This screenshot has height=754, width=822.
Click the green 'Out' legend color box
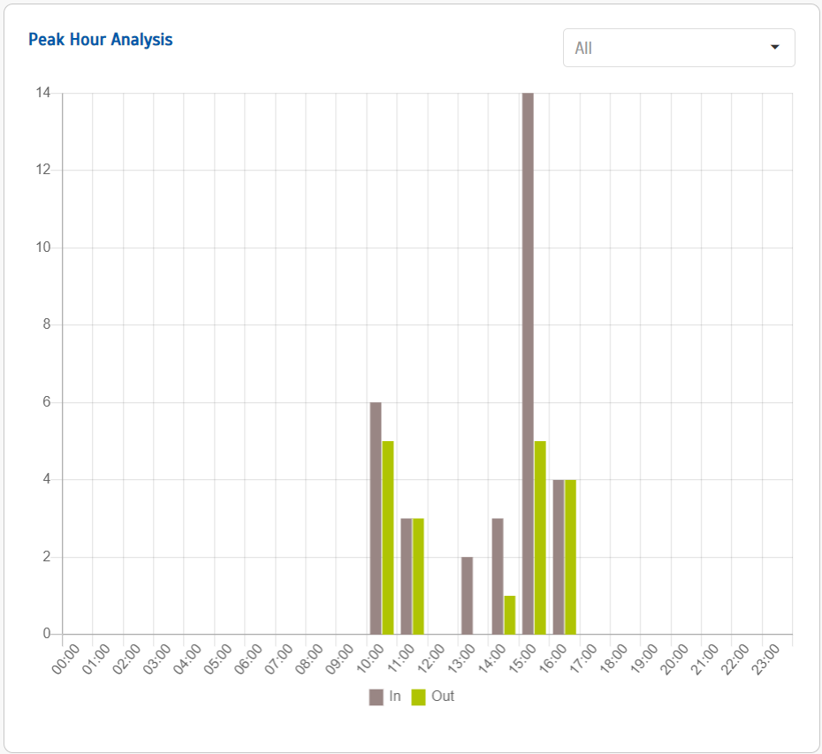point(419,697)
